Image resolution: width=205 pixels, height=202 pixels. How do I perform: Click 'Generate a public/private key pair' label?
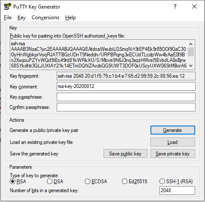click(44, 130)
